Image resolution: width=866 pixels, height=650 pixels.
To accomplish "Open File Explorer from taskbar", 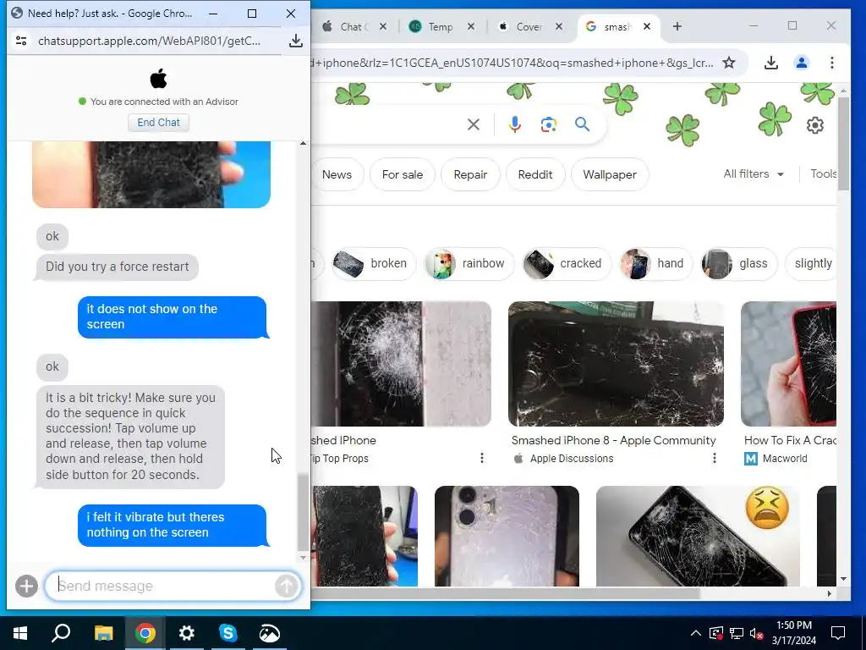I will pos(103,633).
